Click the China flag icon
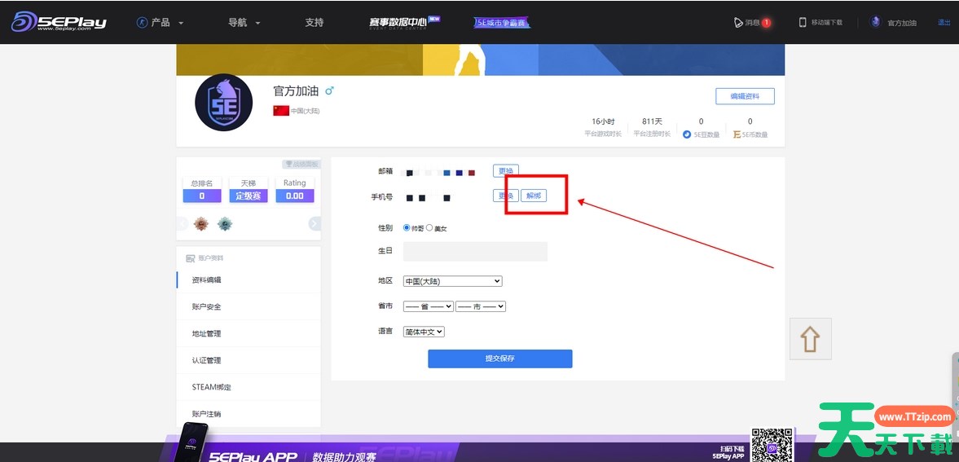This screenshot has width=959, height=462. [281, 111]
